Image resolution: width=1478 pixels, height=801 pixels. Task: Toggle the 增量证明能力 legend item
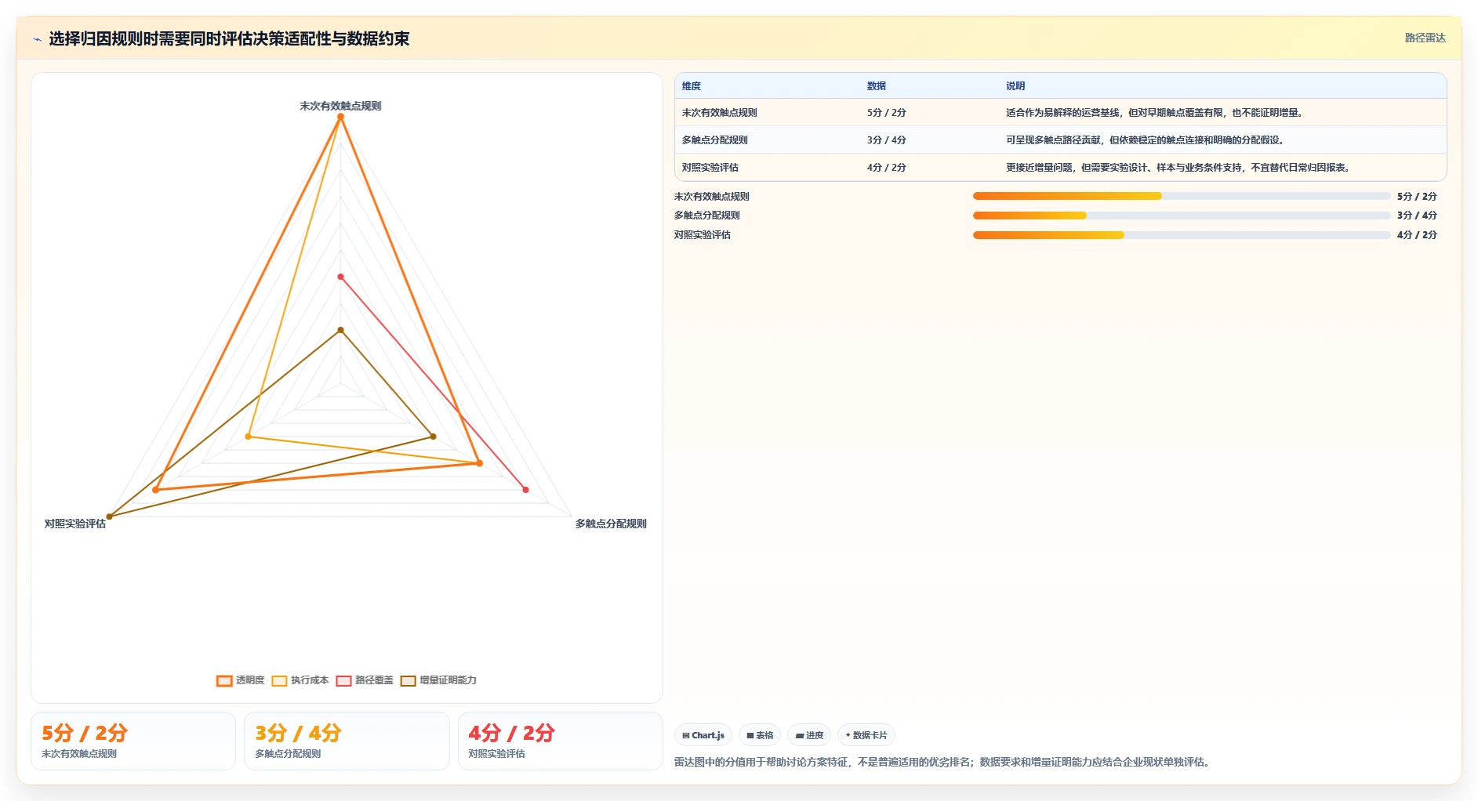point(438,680)
